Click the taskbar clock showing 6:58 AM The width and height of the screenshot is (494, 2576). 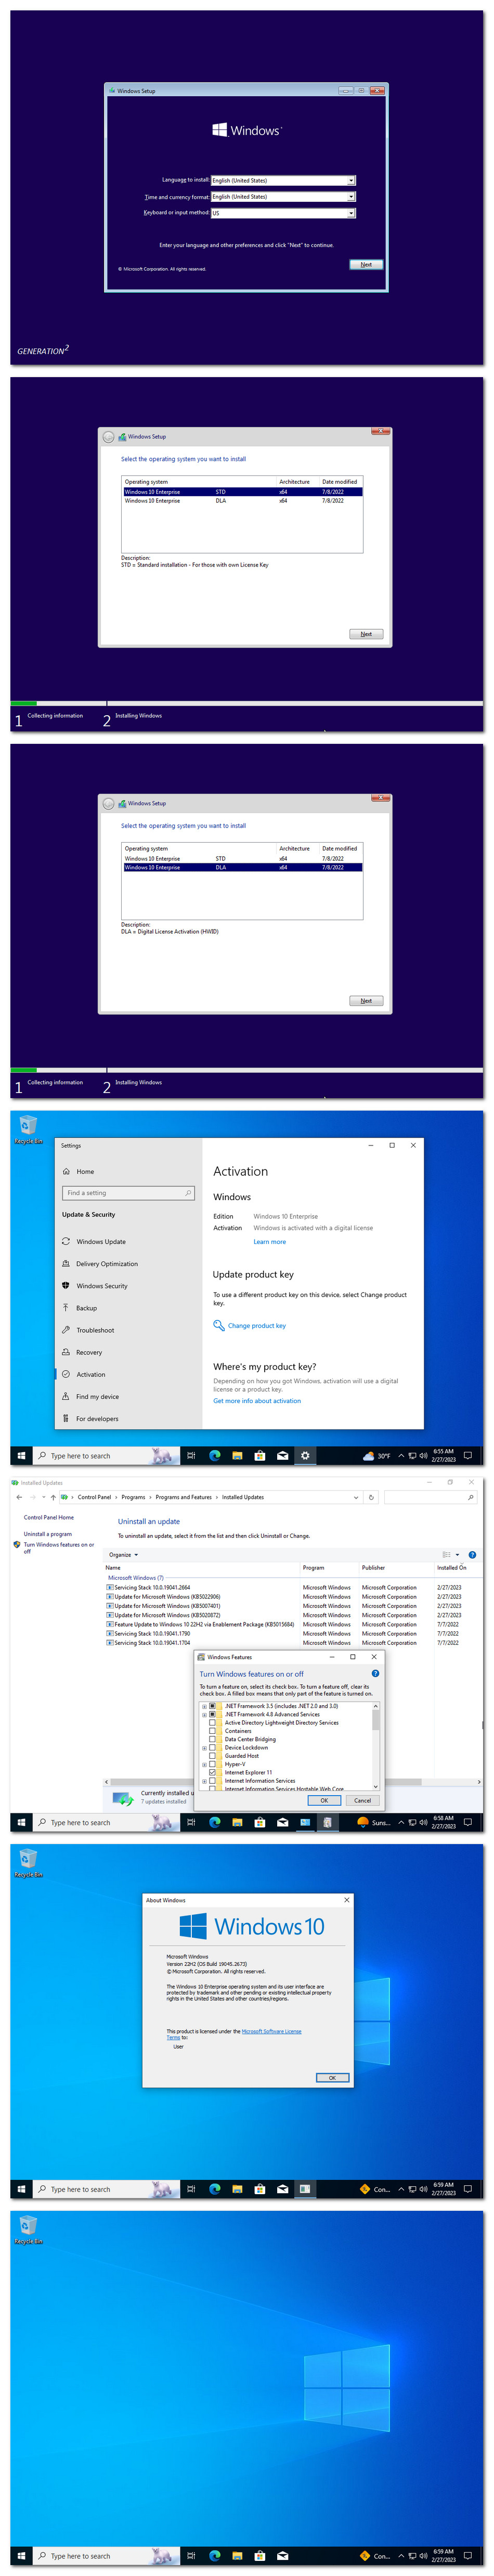(x=443, y=1823)
